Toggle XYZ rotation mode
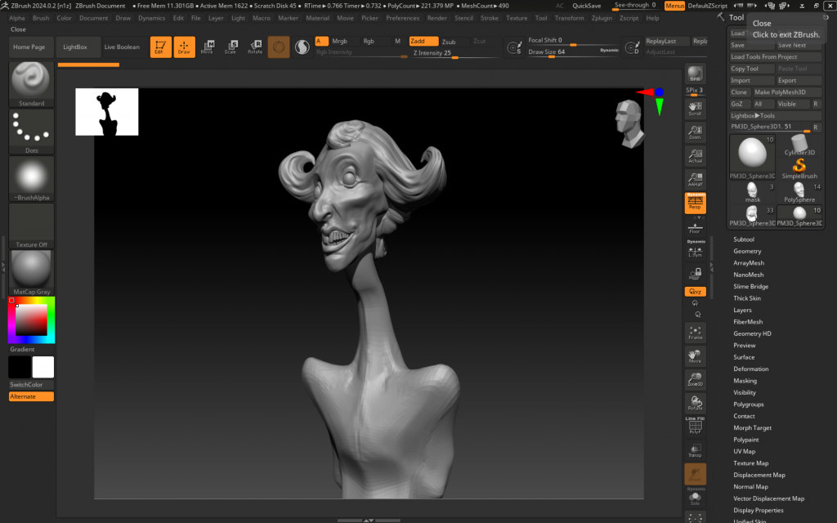 (x=695, y=292)
